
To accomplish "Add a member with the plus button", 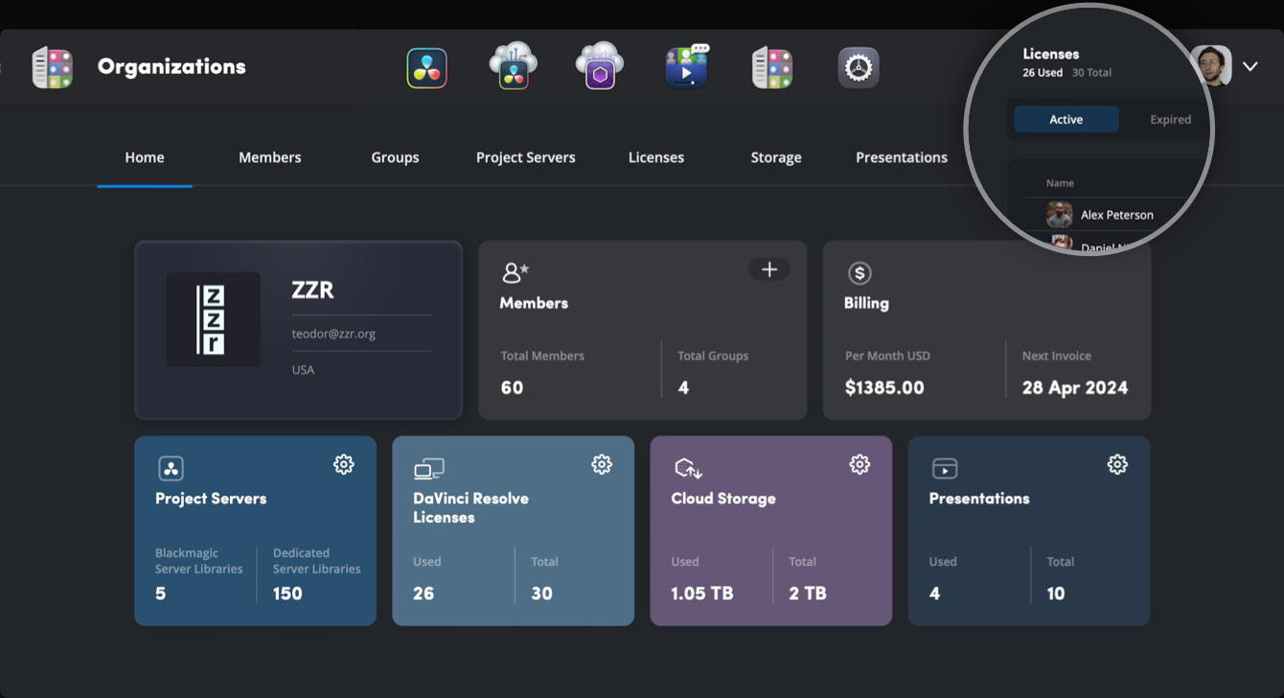I will tap(769, 269).
